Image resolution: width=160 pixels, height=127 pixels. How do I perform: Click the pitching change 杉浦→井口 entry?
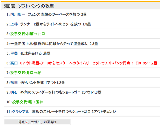click(28, 34)
